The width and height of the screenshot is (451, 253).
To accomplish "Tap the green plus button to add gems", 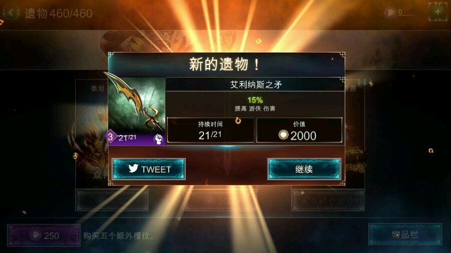I will click(438, 12).
